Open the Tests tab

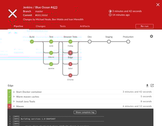pyautogui.click(x=63, y=26)
